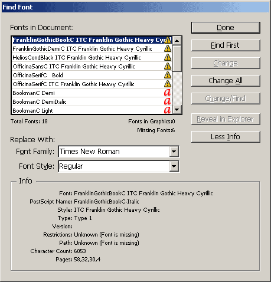The width and height of the screenshot is (271, 282).
Task: Click the Find Font title bar
Action: (135, 7)
